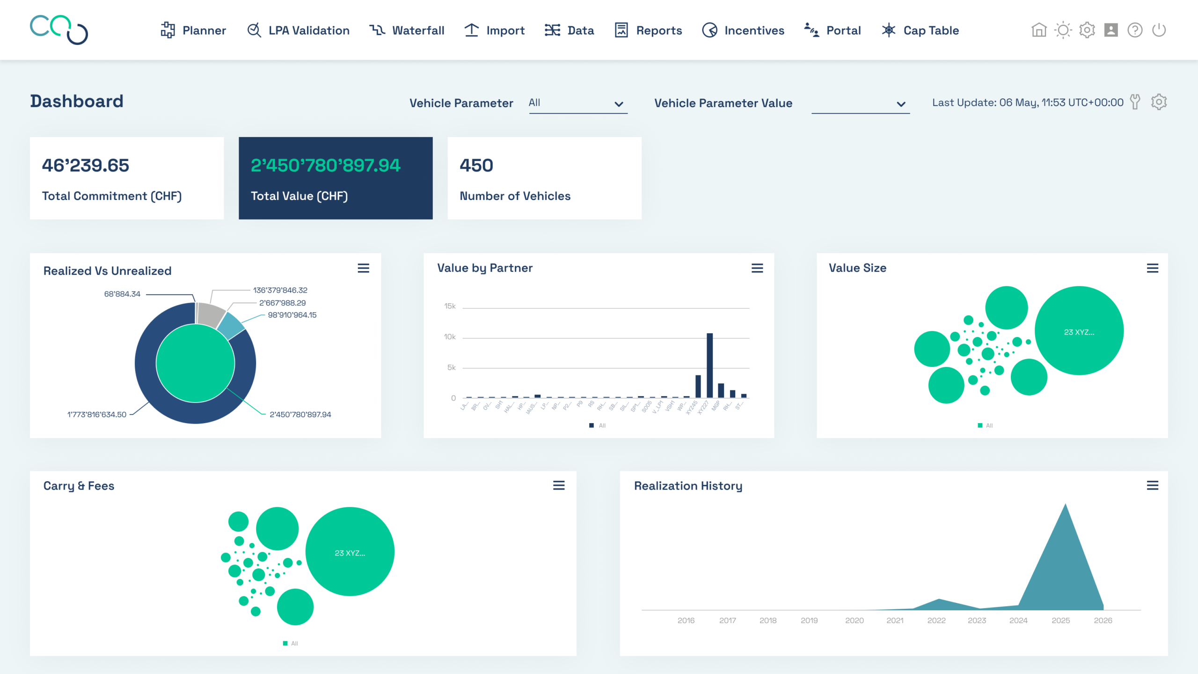Open the Cap Table menu item
This screenshot has height=674, width=1198.
[920, 30]
